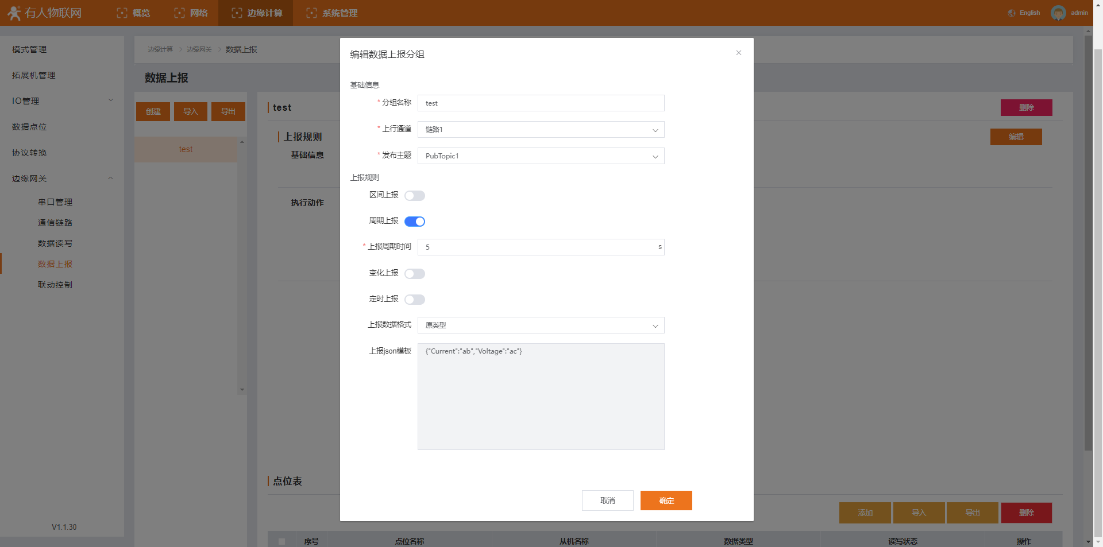Image resolution: width=1103 pixels, height=547 pixels.
Task: Collapse the 边缘网关 sidebar section
Action: [x=110, y=179]
